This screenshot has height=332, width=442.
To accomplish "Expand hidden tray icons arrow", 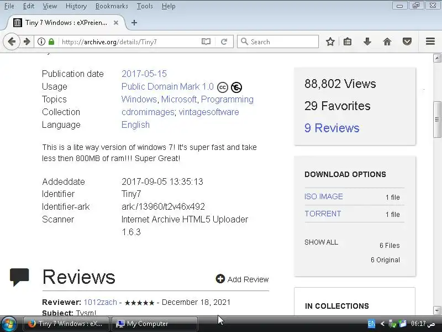I will pos(382,324).
